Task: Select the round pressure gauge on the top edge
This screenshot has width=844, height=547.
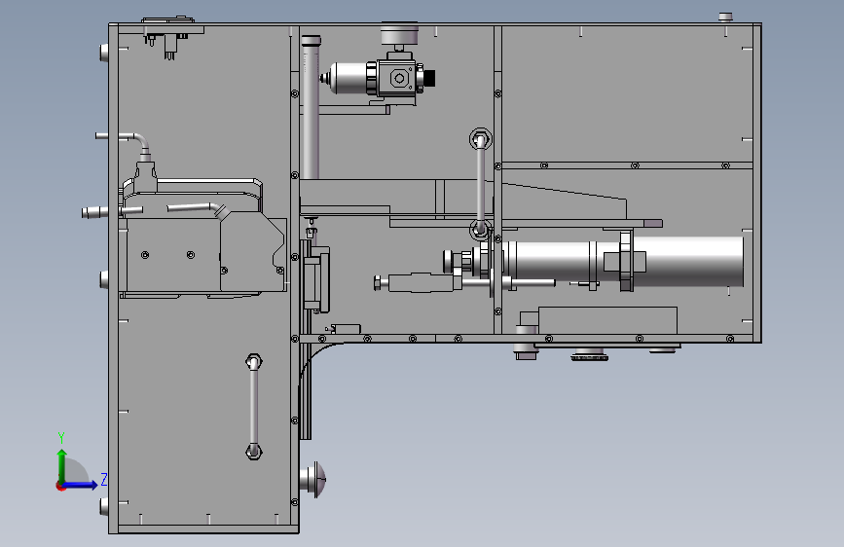Action: tap(399, 33)
